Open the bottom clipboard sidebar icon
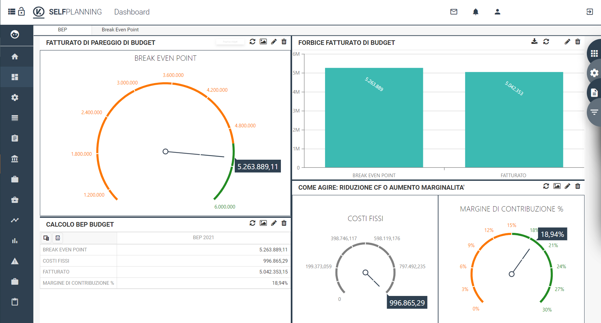The height and width of the screenshot is (323, 601). pos(15,302)
